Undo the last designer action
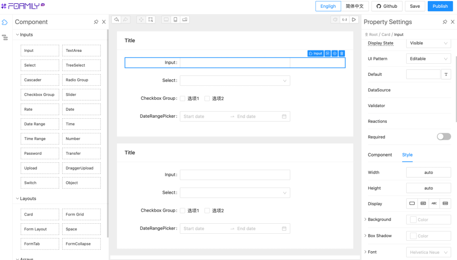 click(x=116, y=19)
